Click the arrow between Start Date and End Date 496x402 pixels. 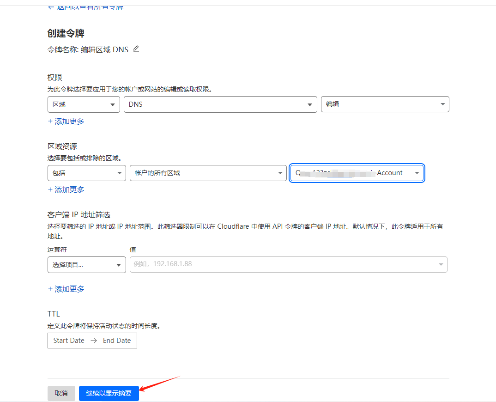(94, 341)
